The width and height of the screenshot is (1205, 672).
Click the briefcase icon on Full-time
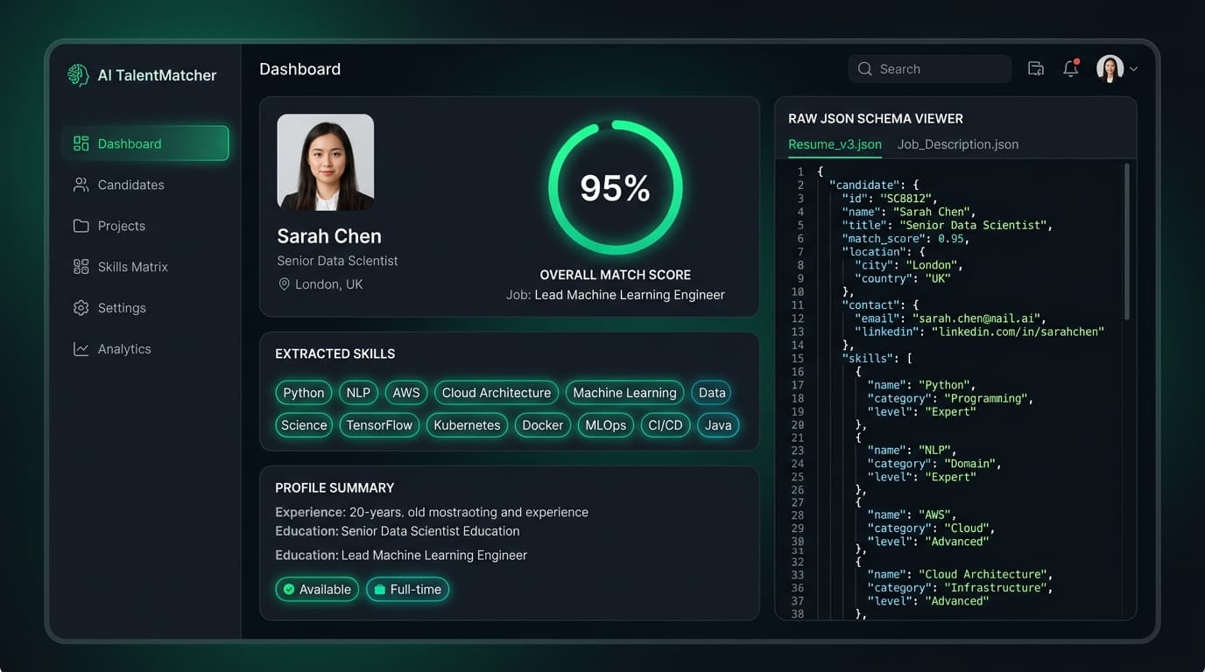380,590
